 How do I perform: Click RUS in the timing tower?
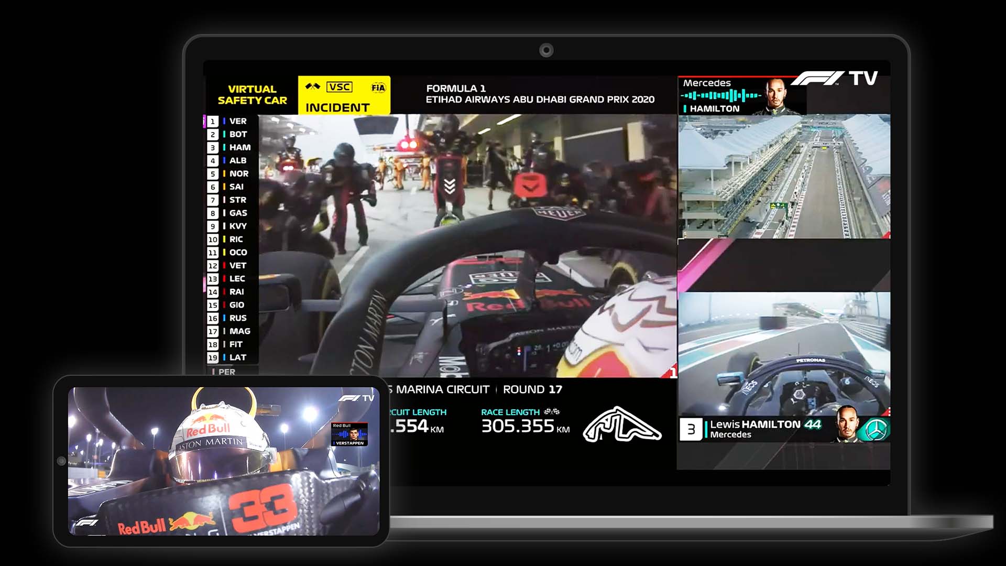coord(238,318)
